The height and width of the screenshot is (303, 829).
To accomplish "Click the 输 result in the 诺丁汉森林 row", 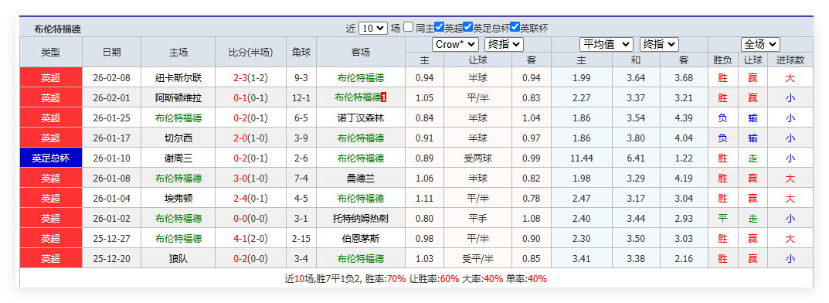I will click(x=753, y=118).
